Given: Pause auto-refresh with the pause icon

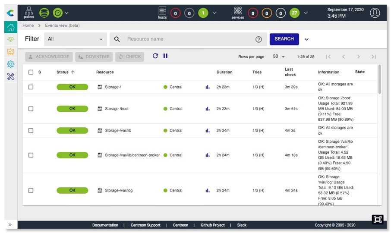Looking at the screenshot, I should (165, 56).
